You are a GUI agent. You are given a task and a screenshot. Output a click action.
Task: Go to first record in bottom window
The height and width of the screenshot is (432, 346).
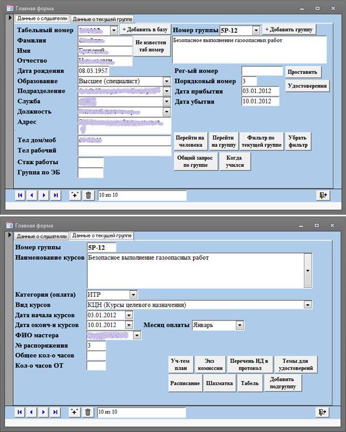tap(19, 412)
